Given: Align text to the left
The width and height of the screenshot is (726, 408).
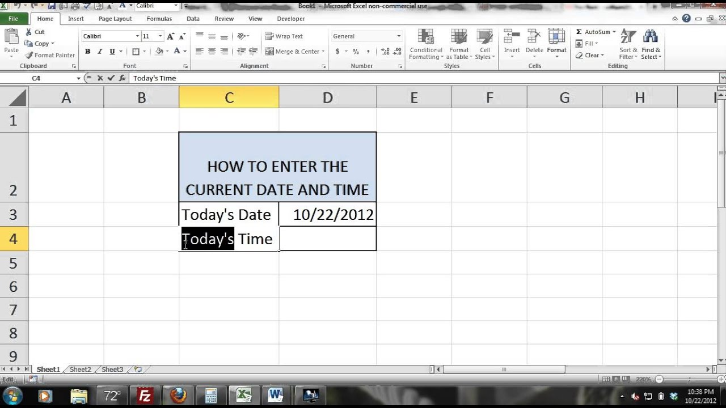Looking at the screenshot, I should click(x=200, y=51).
